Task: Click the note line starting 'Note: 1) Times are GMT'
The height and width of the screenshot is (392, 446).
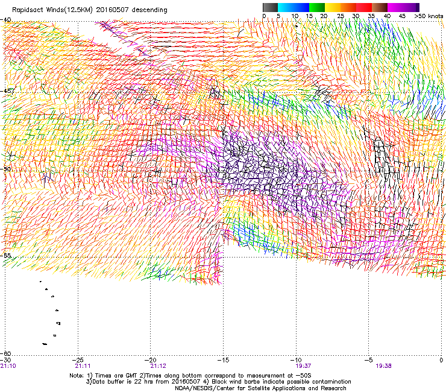Action: 190,376
